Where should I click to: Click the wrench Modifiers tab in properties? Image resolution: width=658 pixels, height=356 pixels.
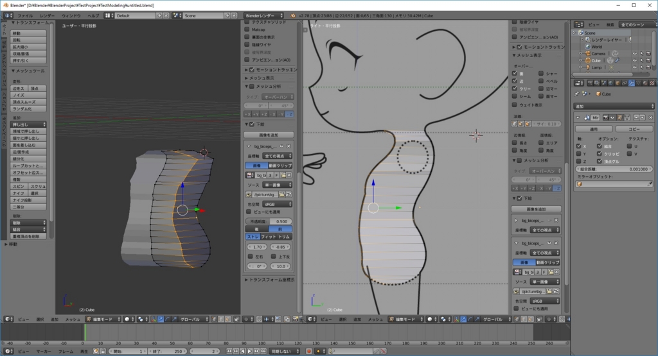point(631,83)
